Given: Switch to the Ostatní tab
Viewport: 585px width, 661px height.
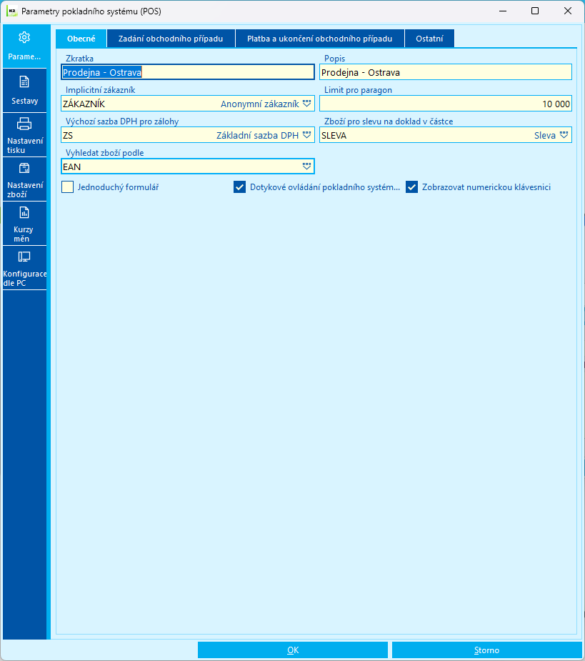Looking at the screenshot, I should (429, 39).
